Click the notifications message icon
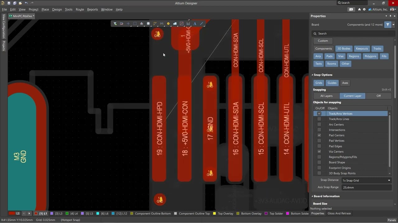The width and height of the screenshot is (398, 223). (x=351, y=9)
